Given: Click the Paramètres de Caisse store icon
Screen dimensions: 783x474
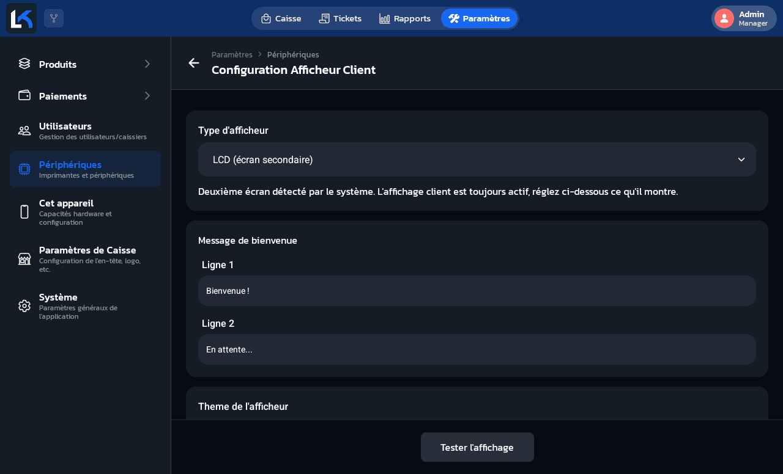Looking at the screenshot, I should 24,259.
